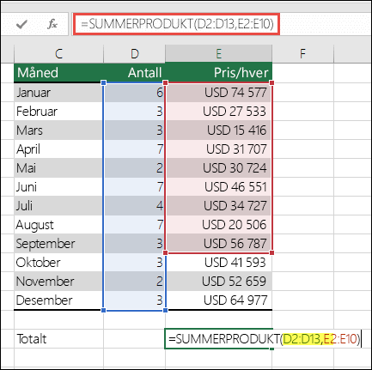This screenshot has width=372, height=370.
Task: Click the cell with USD 46 551
Action: click(x=219, y=187)
